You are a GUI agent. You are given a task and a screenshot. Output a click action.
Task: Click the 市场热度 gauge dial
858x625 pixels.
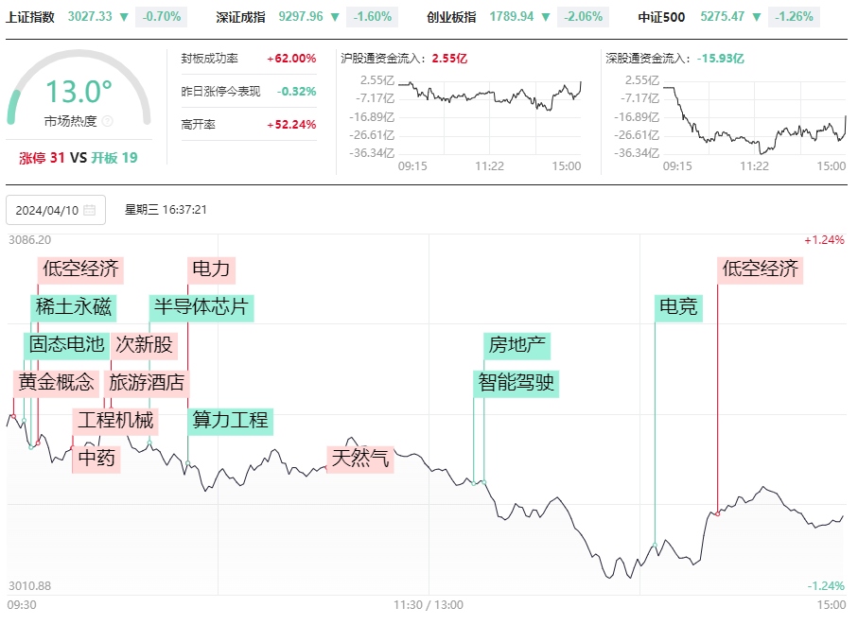pos(79,88)
